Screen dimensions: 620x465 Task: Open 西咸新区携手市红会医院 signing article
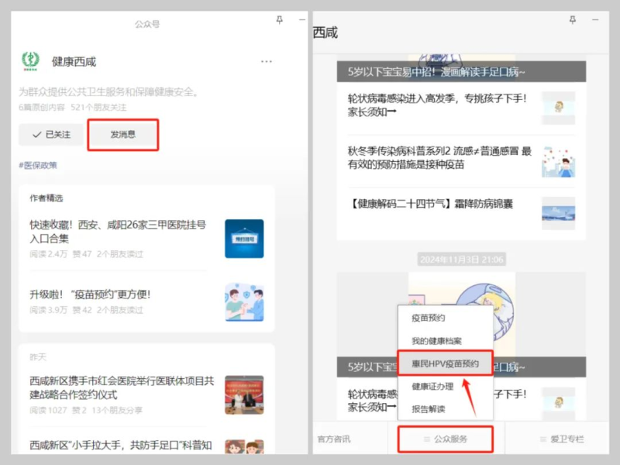click(x=121, y=387)
